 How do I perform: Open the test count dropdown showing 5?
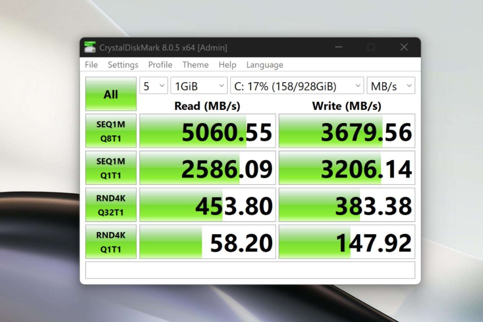point(154,86)
